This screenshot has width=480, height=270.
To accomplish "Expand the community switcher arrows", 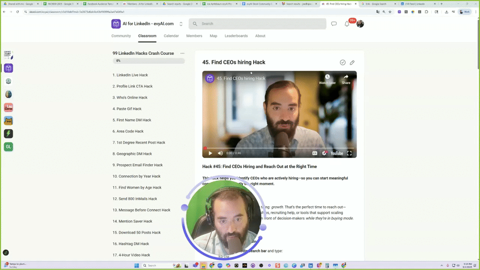I will click(181, 24).
